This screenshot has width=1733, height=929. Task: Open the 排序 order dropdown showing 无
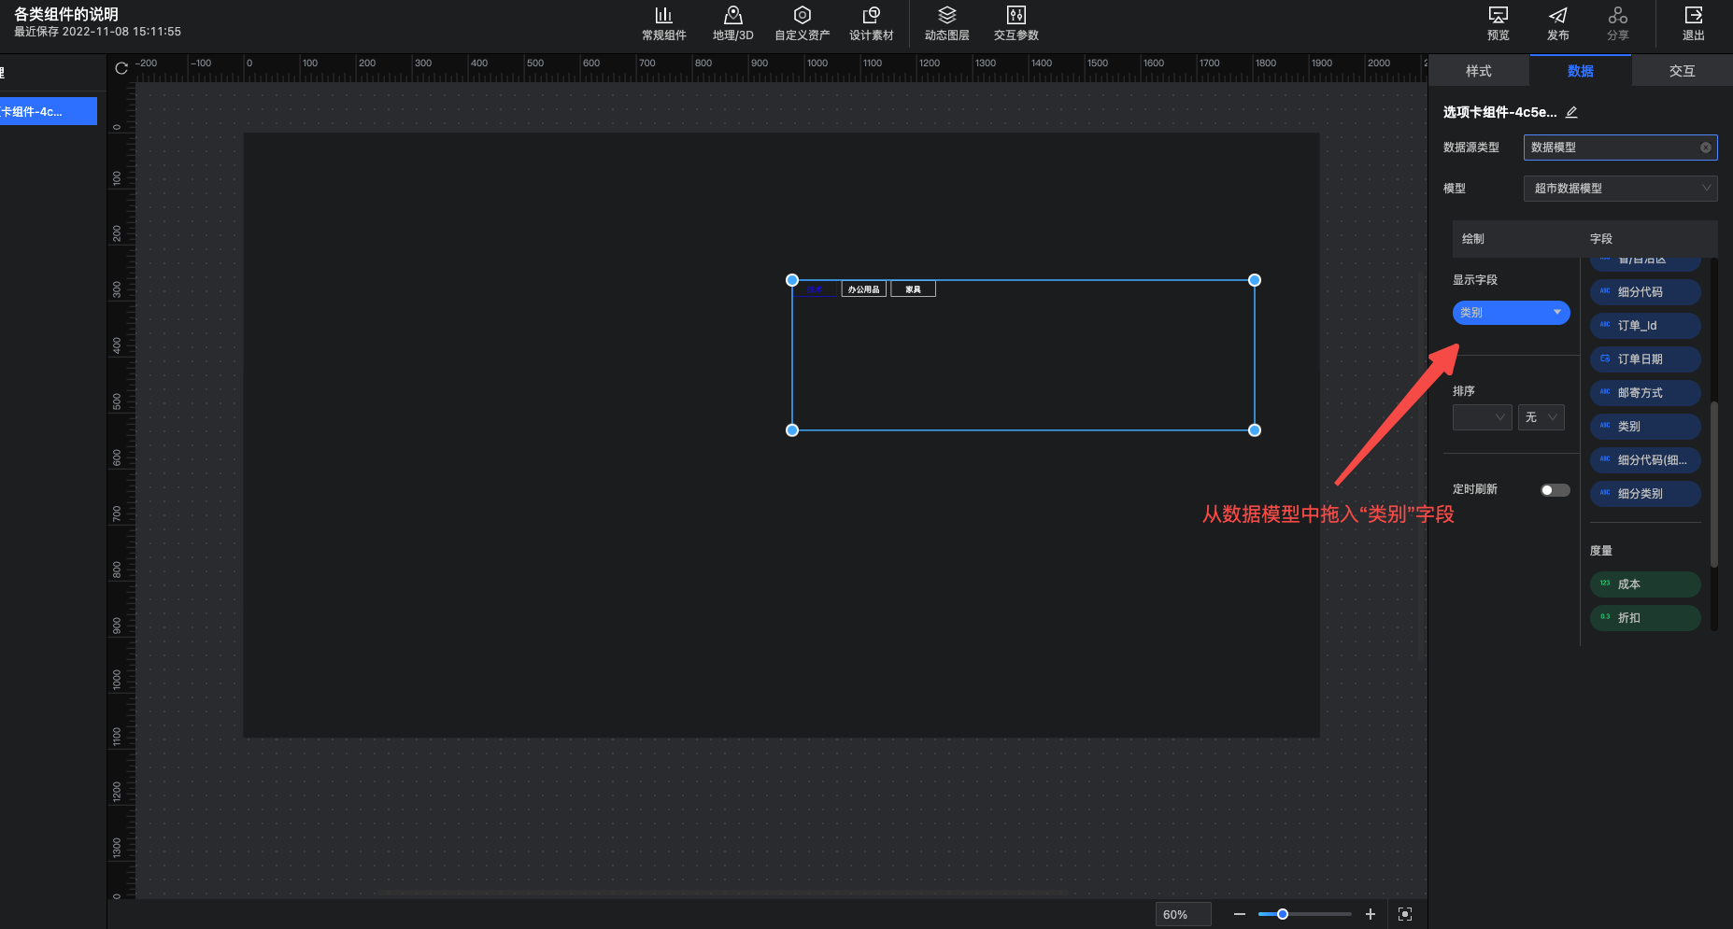click(x=1541, y=417)
